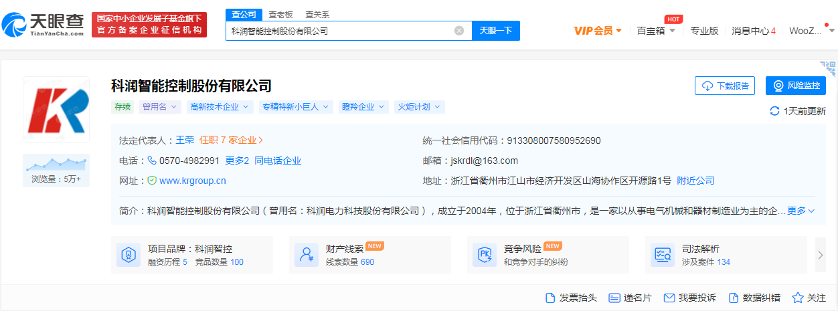Click the 递名片 business card link
Viewport: 838px width, 311px height.
click(x=630, y=298)
